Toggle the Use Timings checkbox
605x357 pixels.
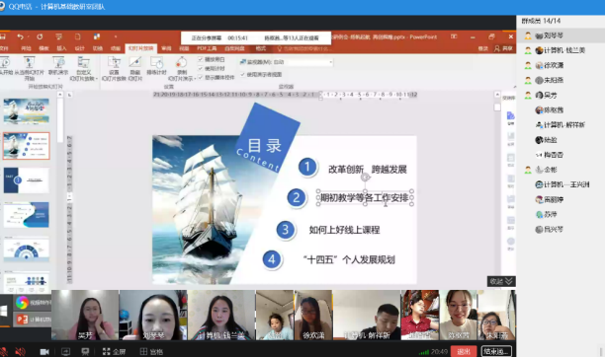(201, 68)
